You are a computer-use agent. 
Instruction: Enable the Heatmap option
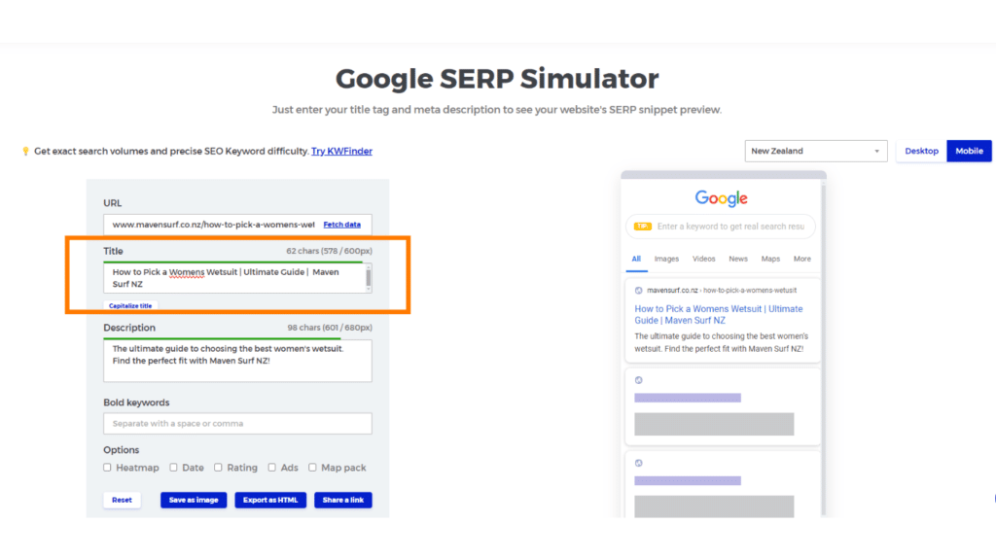107,468
